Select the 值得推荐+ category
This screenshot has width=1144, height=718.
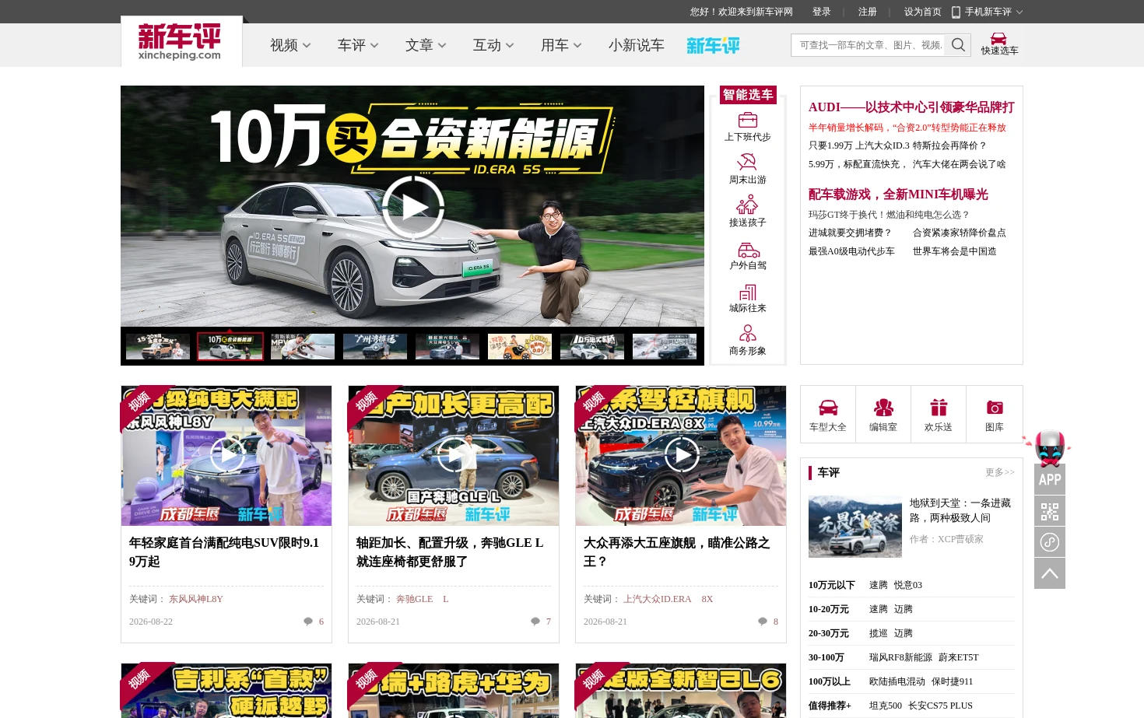click(x=830, y=706)
